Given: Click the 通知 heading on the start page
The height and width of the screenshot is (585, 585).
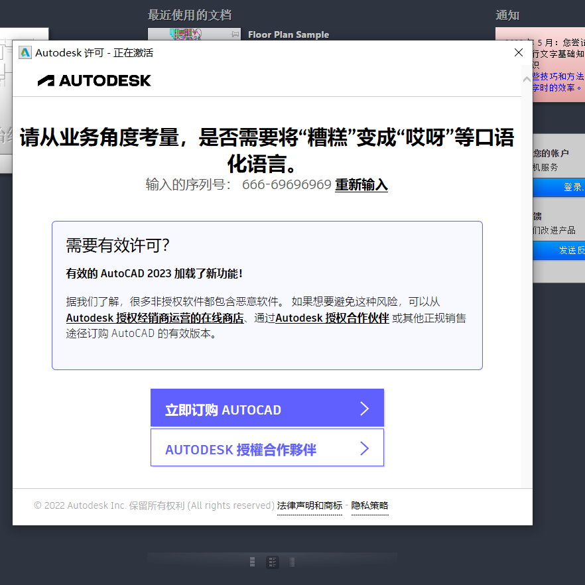Looking at the screenshot, I should (507, 15).
